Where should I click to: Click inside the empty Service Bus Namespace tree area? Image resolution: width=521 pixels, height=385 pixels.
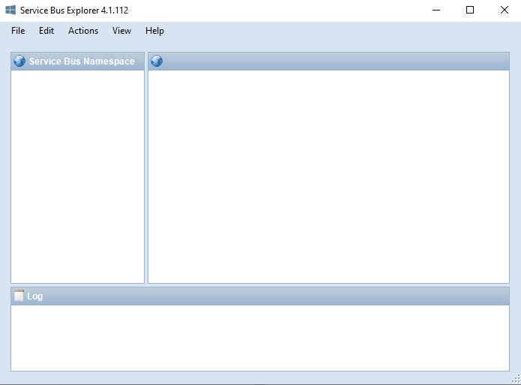coord(77,176)
